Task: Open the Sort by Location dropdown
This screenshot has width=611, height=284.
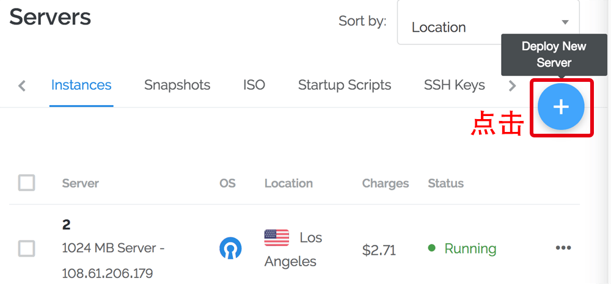Action: coord(488,27)
